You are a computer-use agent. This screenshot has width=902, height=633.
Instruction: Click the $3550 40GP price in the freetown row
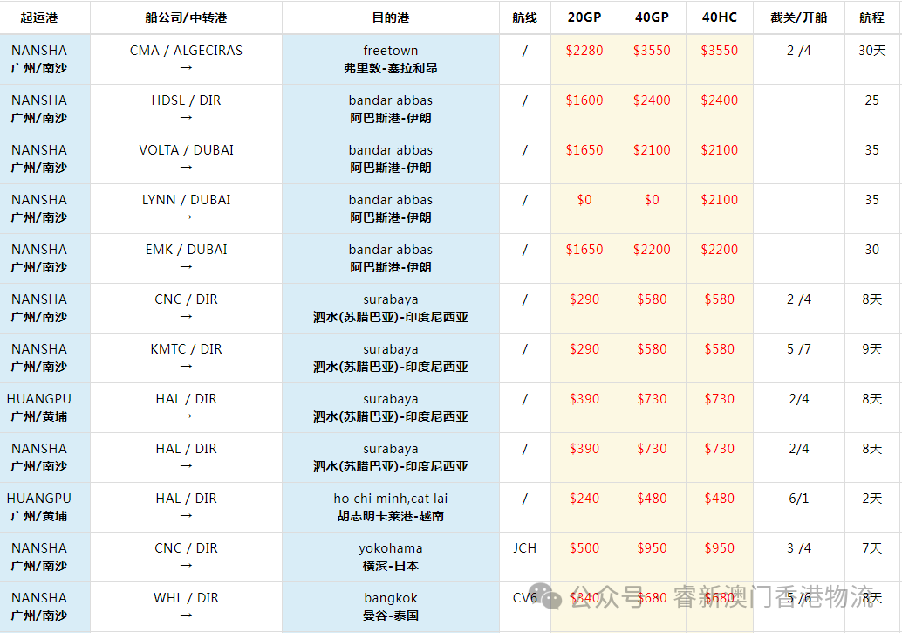[652, 51]
